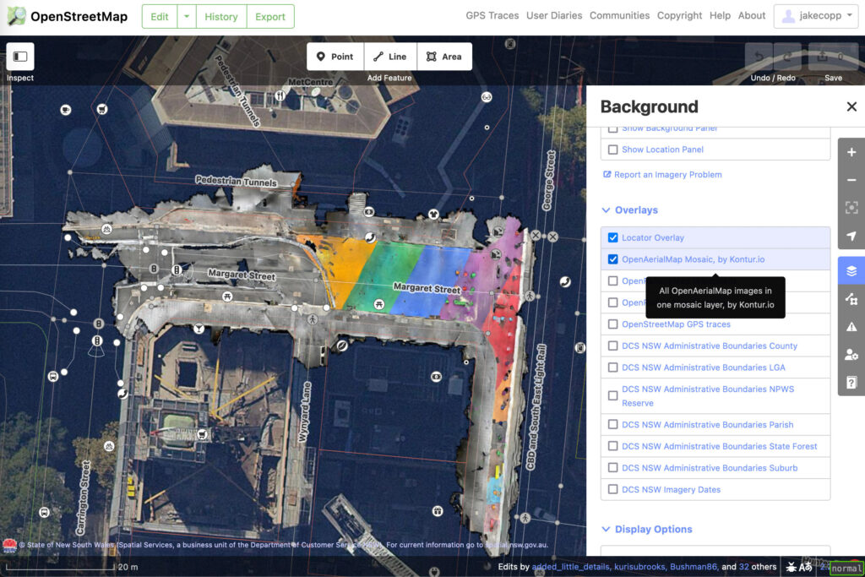The width and height of the screenshot is (865, 577).
Task: Select the cocktail bar marker on map
Action: pos(199,329)
